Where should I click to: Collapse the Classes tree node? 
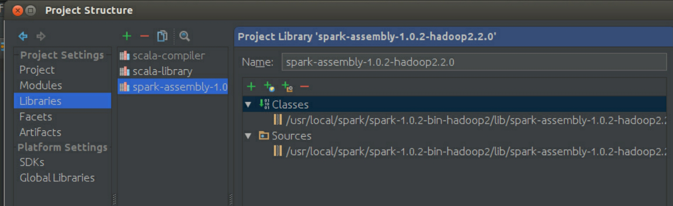pos(248,105)
